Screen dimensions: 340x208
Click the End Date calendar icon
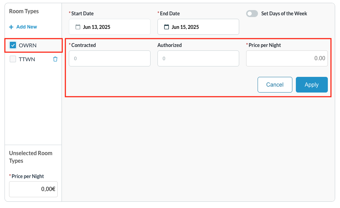click(167, 27)
